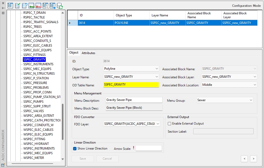Select SSPEC_ELEC_CABLES tree item
This screenshot has height=168, width=264.
coord(38,46)
